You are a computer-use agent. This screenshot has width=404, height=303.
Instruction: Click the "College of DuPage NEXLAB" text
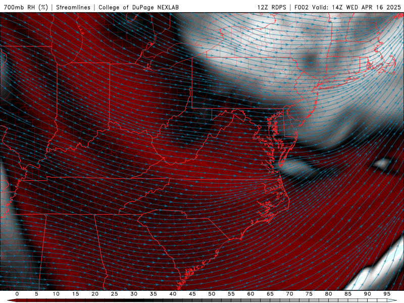[138, 7]
